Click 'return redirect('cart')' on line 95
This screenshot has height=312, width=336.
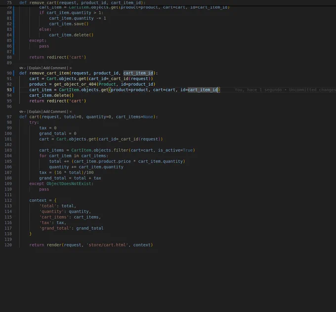58,101
